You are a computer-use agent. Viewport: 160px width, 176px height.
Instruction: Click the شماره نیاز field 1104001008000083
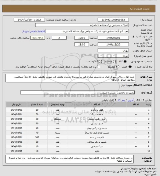[113, 20]
